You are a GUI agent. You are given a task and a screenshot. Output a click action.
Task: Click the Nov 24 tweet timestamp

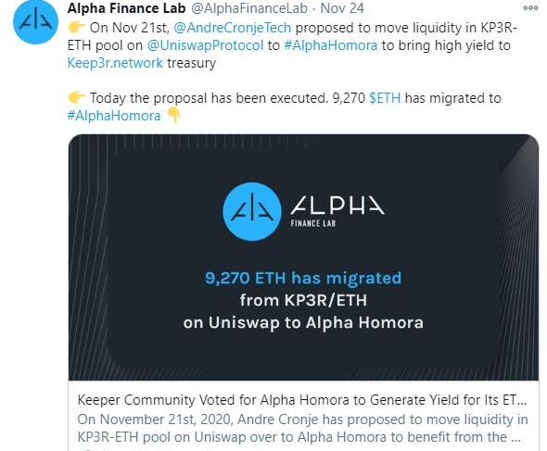[342, 8]
